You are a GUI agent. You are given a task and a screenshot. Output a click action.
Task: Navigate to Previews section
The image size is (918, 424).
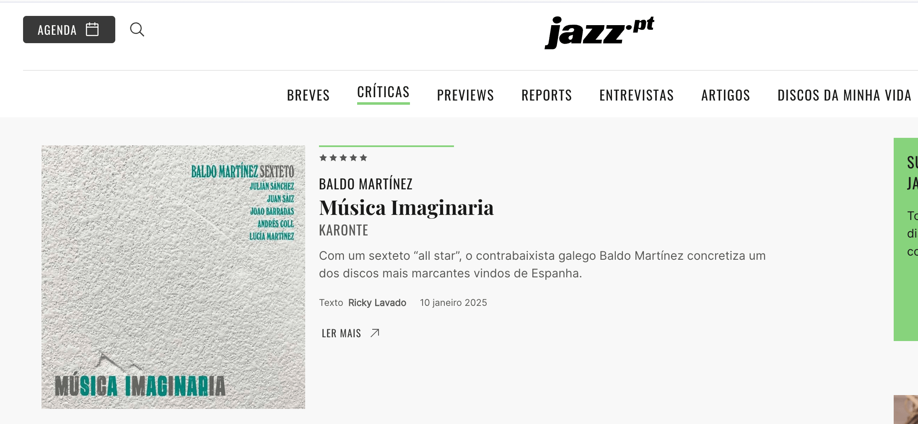(x=466, y=95)
